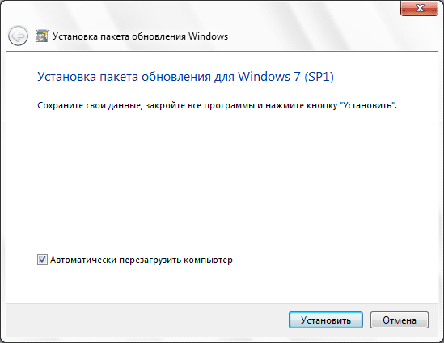
Task: Click the "Отмена" button
Action: click(400, 320)
